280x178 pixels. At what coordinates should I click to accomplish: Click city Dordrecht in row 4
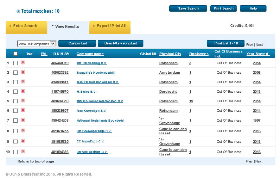tap(168, 92)
